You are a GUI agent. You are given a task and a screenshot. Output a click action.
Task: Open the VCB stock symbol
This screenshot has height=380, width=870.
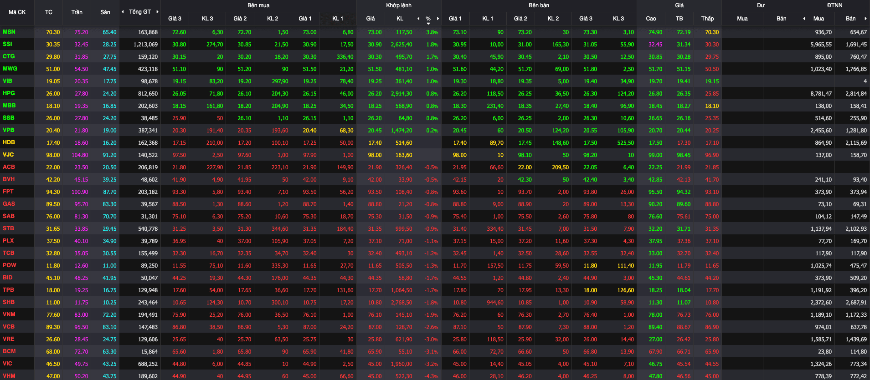pos(9,327)
